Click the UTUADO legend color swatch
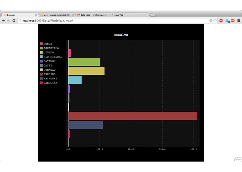This screenshot has width=242, height=172. click(41, 52)
